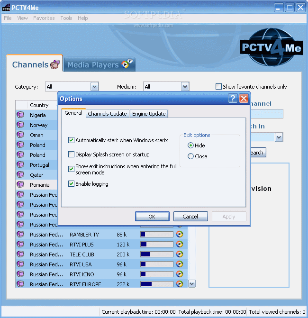This screenshot has width=308, height=318.
Task: Open the Search In dropdown arrow
Action: [x=279, y=137]
